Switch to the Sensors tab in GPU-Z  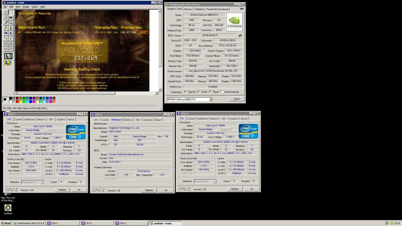coord(188,9)
